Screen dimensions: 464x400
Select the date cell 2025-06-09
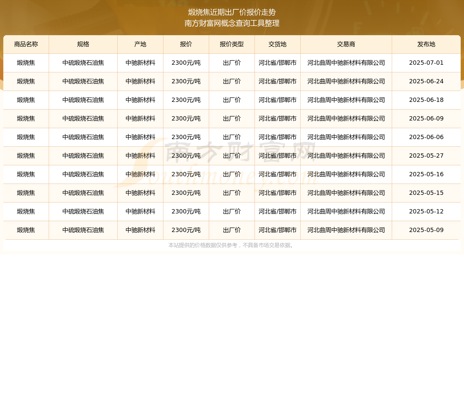coord(427,119)
